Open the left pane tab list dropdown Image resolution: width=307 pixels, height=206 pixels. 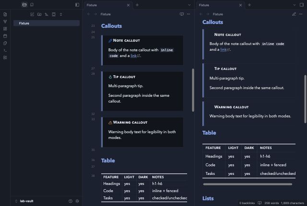tap(189, 5)
